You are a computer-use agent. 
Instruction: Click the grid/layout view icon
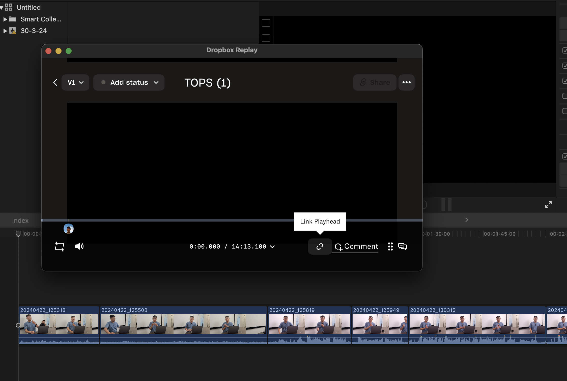[x=390, y=247]
